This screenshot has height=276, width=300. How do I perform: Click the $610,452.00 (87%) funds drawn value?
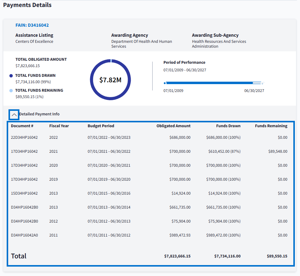(224, 152)
